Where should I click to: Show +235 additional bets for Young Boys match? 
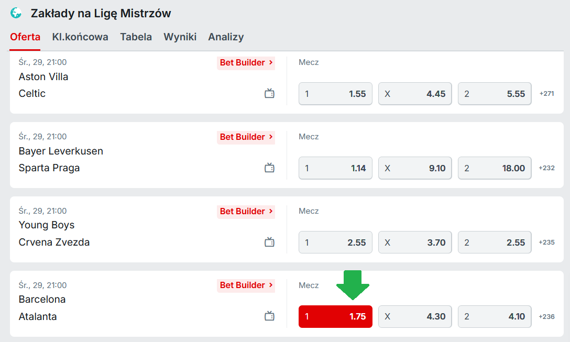(546, 242)
